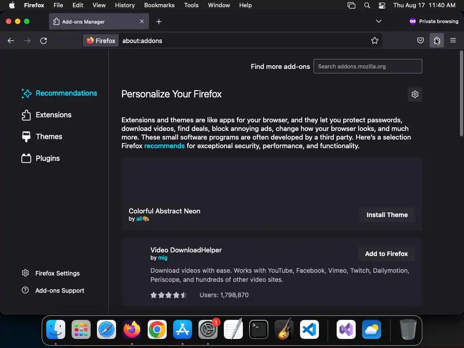Bookmark this page with the star

375,40
